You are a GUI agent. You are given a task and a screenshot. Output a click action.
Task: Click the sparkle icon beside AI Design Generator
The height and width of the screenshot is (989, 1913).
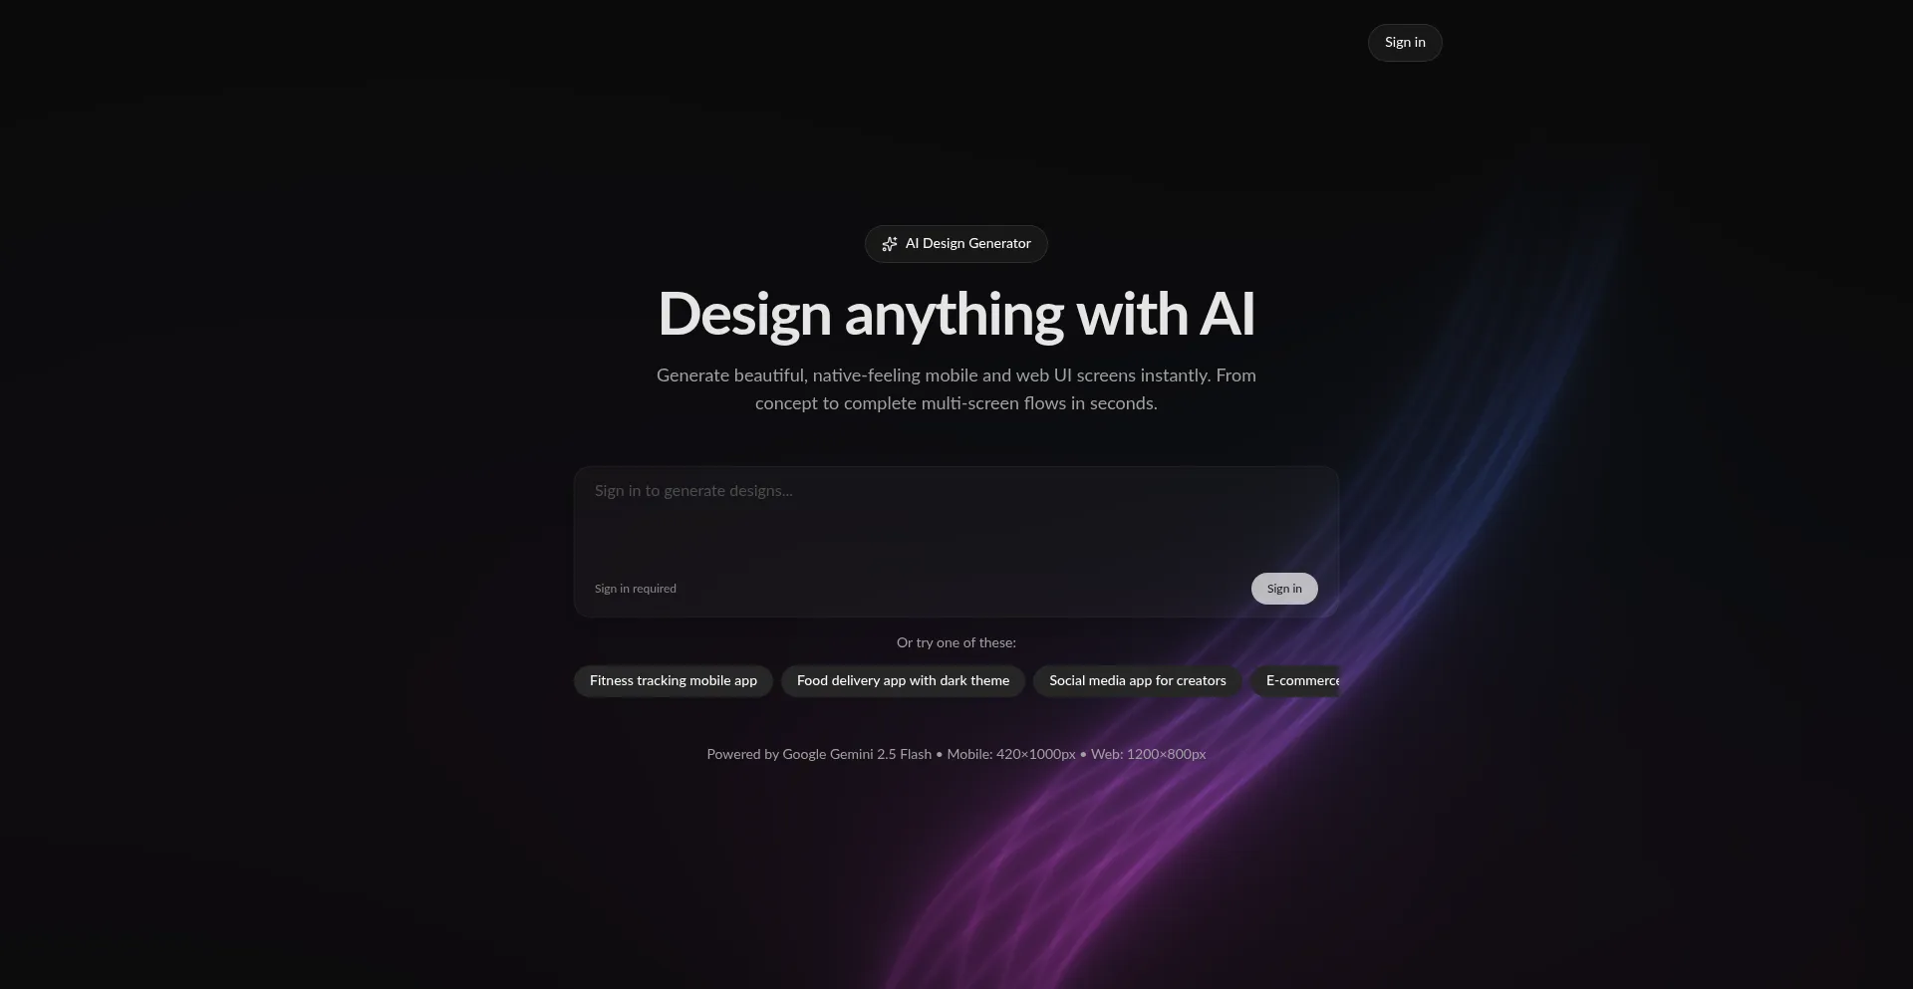click(x=890, y=244)
